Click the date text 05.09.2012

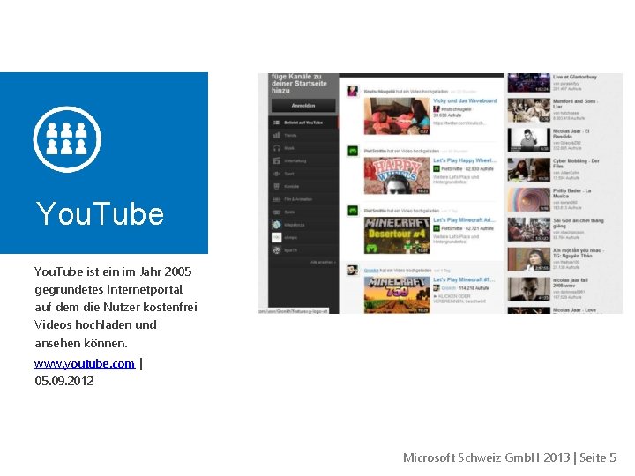click(x=64, y=381)
